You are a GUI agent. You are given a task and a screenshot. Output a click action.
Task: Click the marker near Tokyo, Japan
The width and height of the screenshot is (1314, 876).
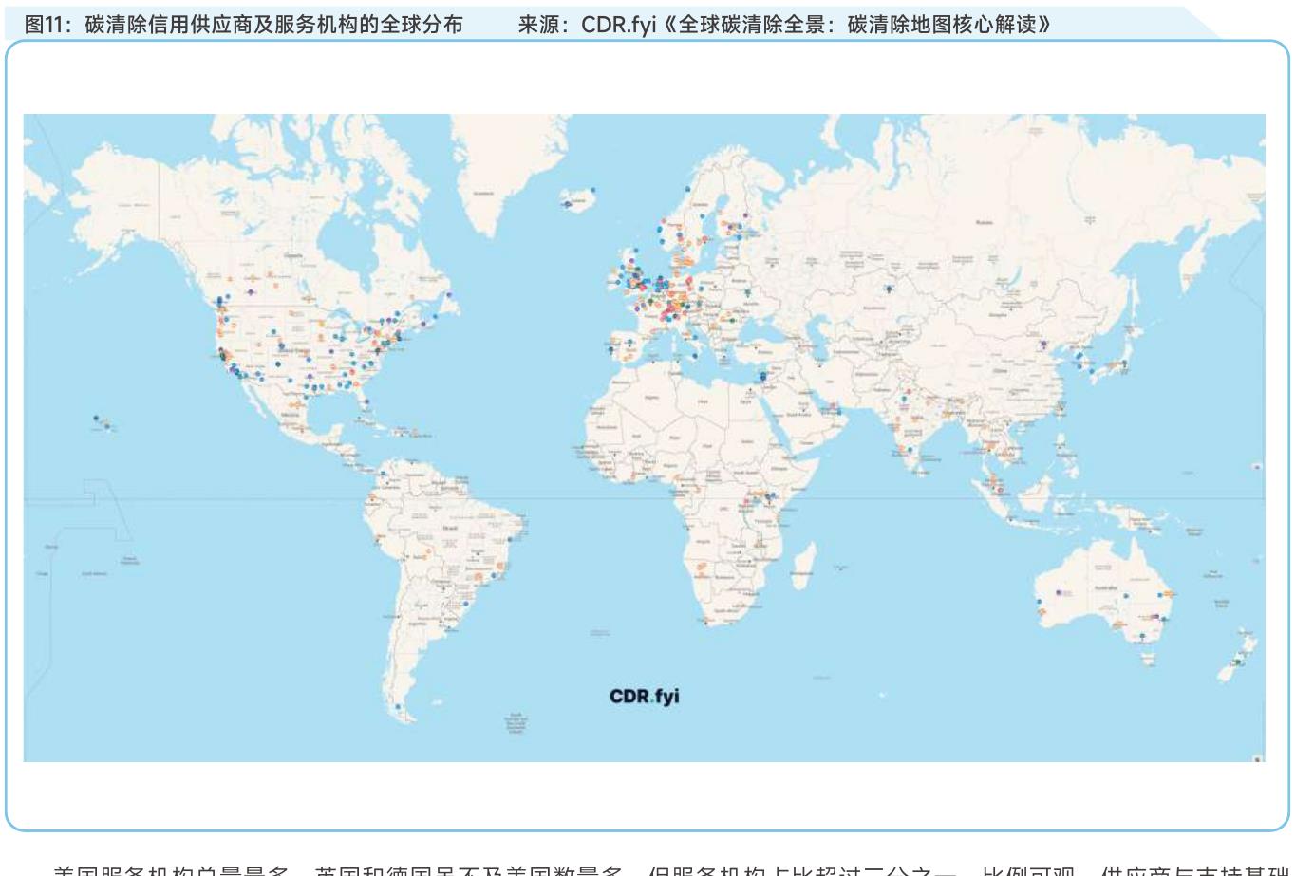coord(1123,363)
